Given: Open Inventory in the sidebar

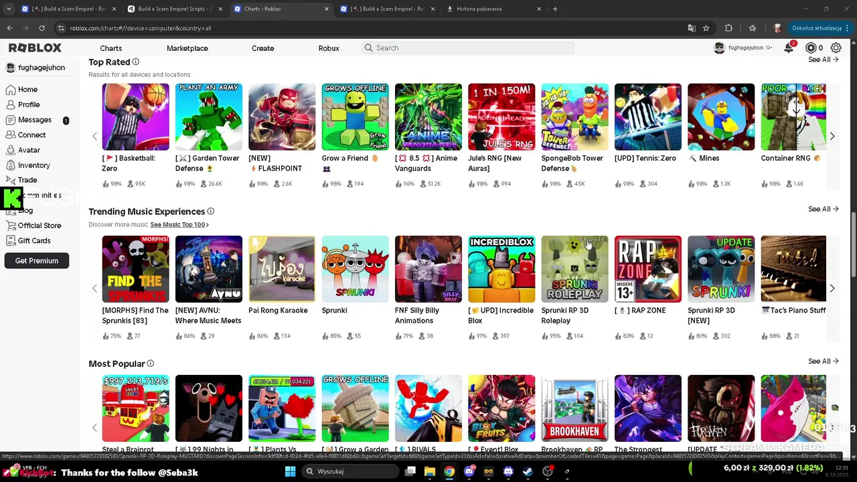Looking at the screenshot, I should tap(27, 165).
